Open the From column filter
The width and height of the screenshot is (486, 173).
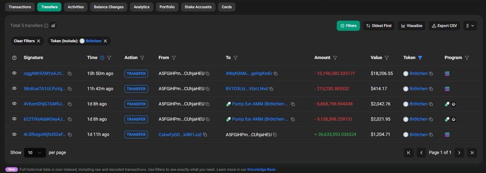tap(173, 58)
